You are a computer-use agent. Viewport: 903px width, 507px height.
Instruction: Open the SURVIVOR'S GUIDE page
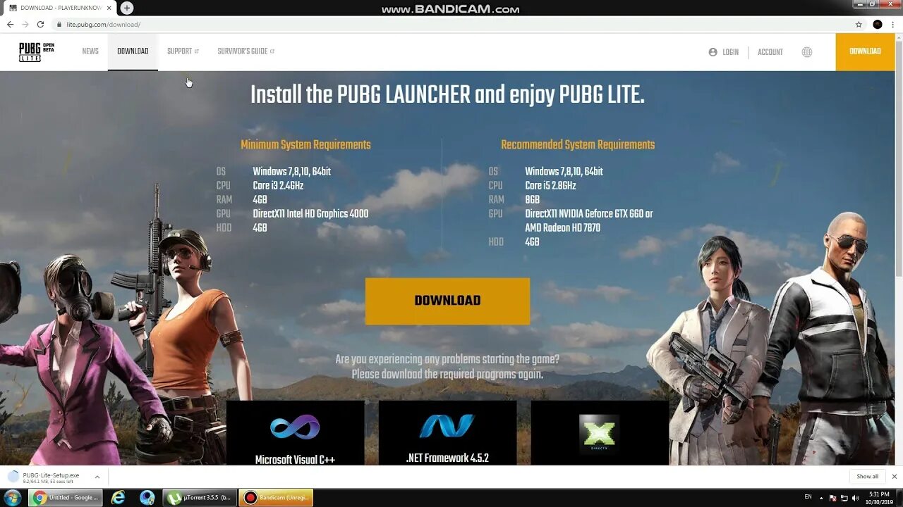(246, 51)
